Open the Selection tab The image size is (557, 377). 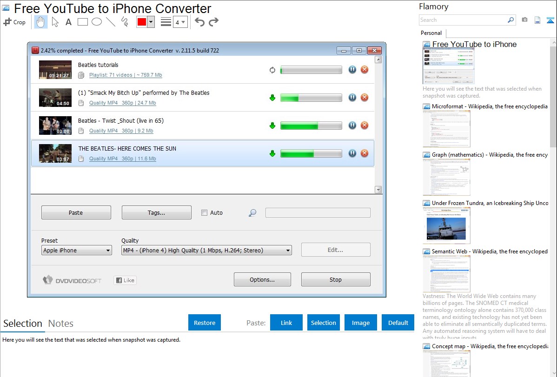(23, 324)
